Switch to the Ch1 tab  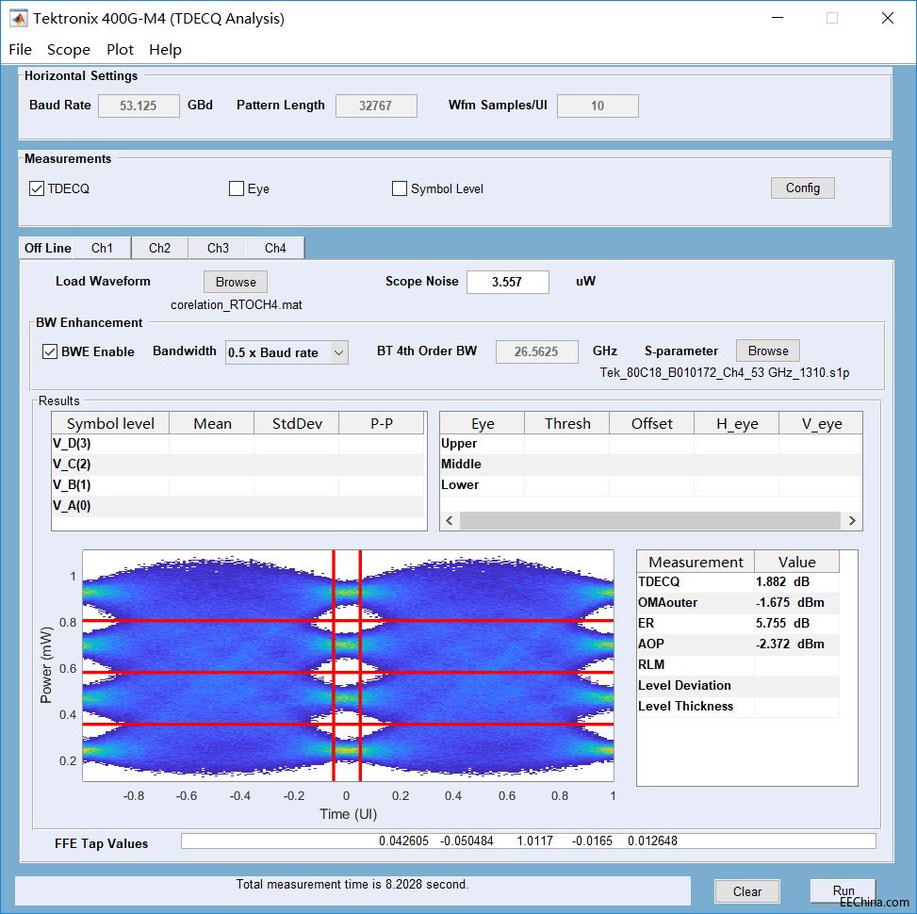tap(103, 248)
